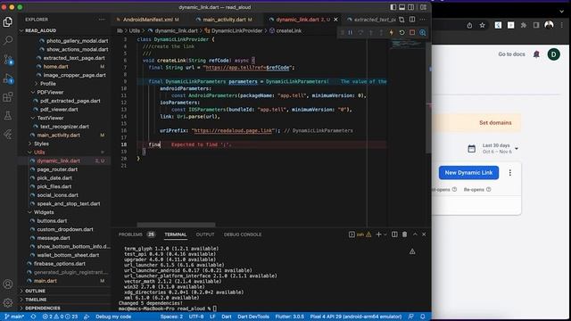571x321 pixels.
Task: Trigger Flutter hot reload lightning icon
Action: pos(392,32)
